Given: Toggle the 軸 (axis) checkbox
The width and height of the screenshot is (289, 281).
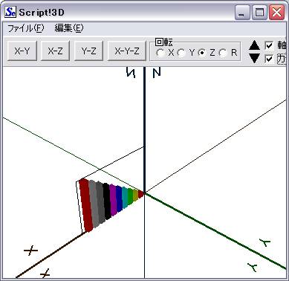Looking at the screenshot, I should pos(269,45).
